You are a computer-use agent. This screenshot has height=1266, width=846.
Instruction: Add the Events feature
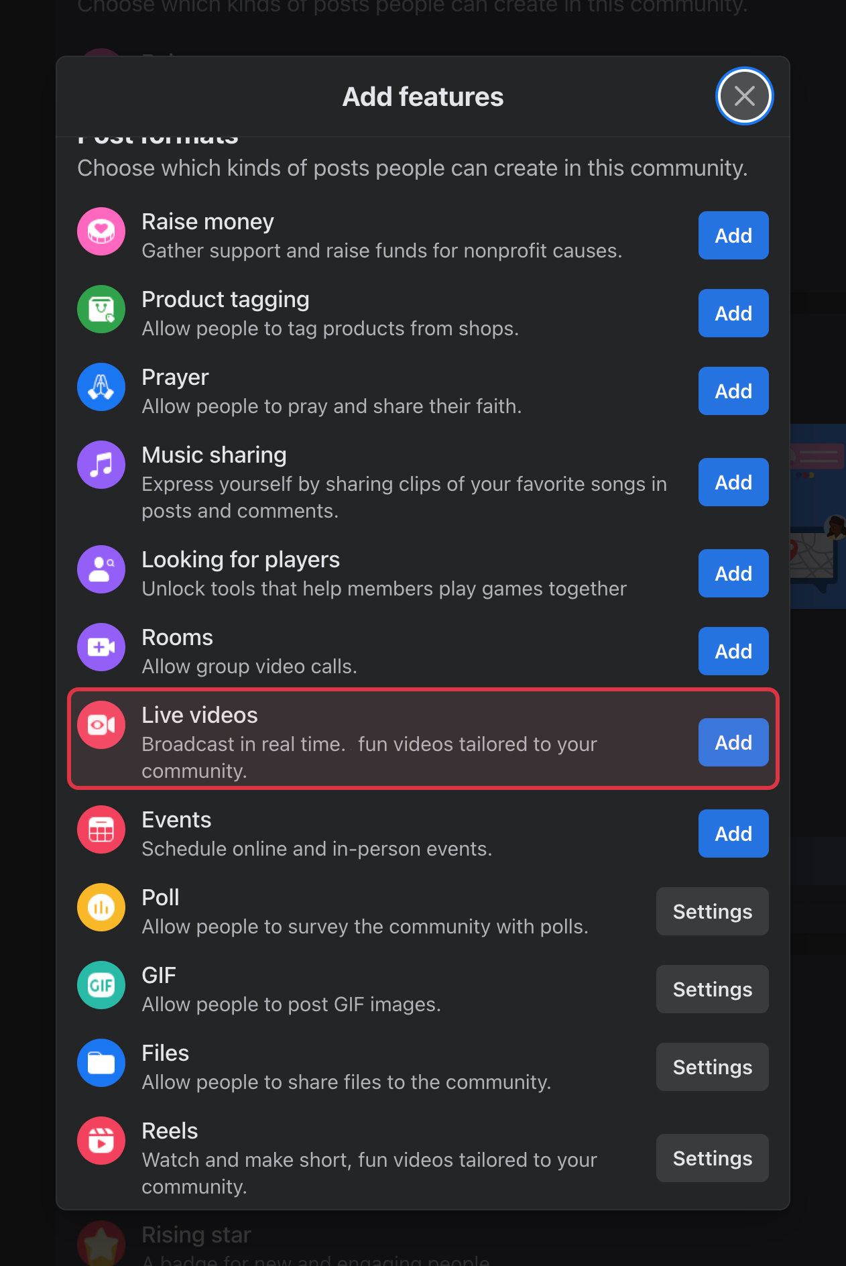point(733,833)
